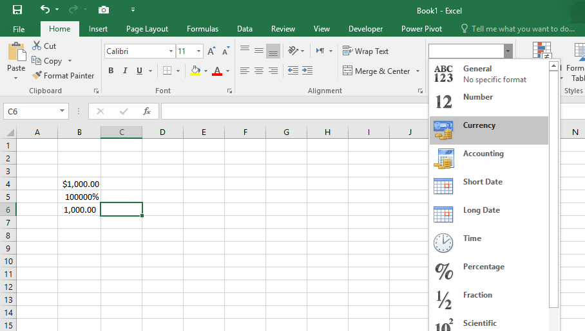Choose the Percentage format
Viewport: 585px width, 331px height.
click(489, 272)
